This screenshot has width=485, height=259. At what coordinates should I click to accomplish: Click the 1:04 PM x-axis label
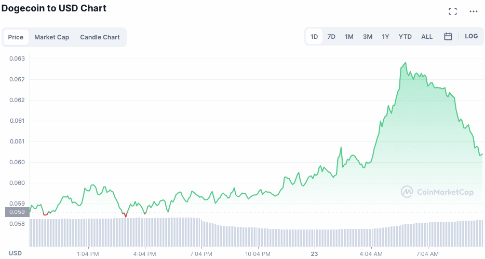(88, 254)
